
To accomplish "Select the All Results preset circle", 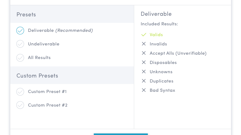I will pos(20,58).
